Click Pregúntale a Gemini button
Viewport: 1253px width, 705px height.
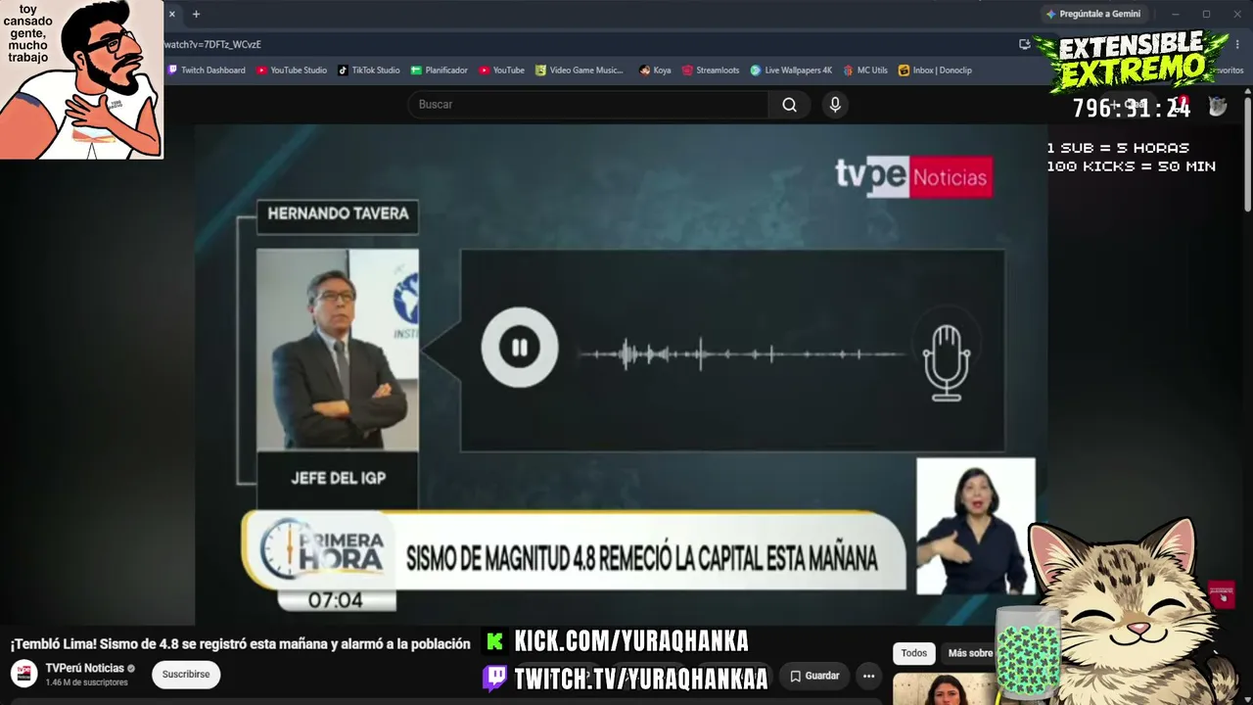tap(1092, 14)
